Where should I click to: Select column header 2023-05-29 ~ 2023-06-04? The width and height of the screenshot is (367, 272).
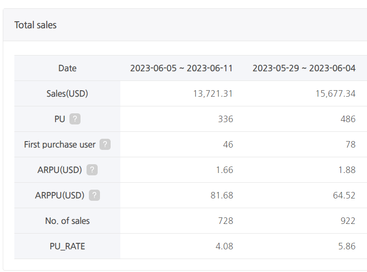[304, 68]
